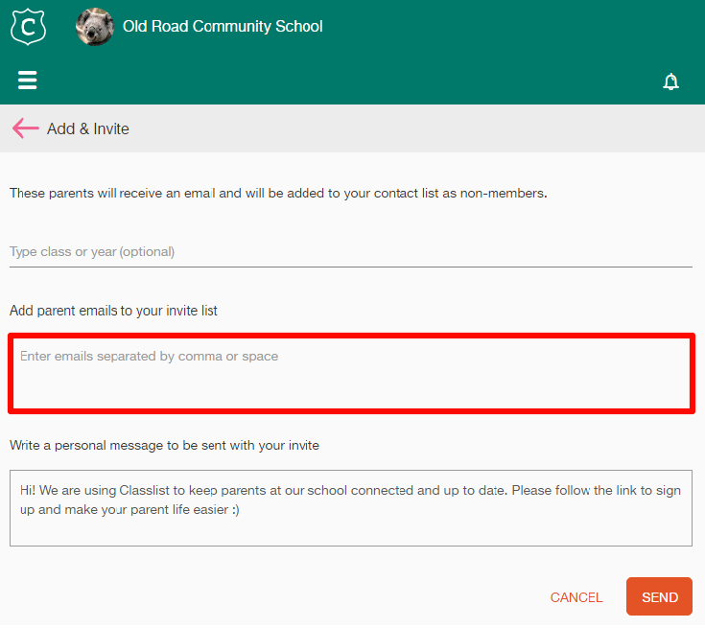Edit the personal invite message textbox

tap(351, 508)
